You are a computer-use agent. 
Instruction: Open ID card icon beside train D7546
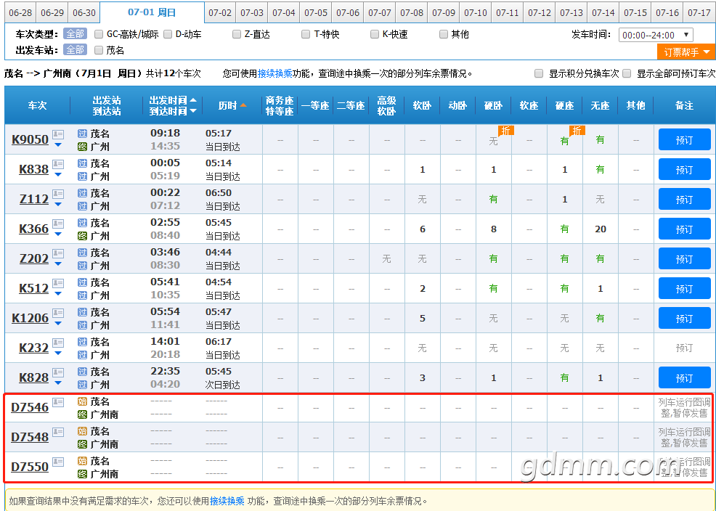[x=58, y=402]
